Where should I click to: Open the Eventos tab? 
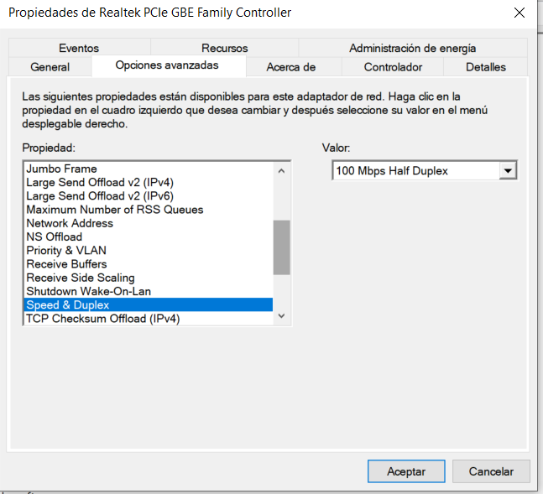point(79,48)
